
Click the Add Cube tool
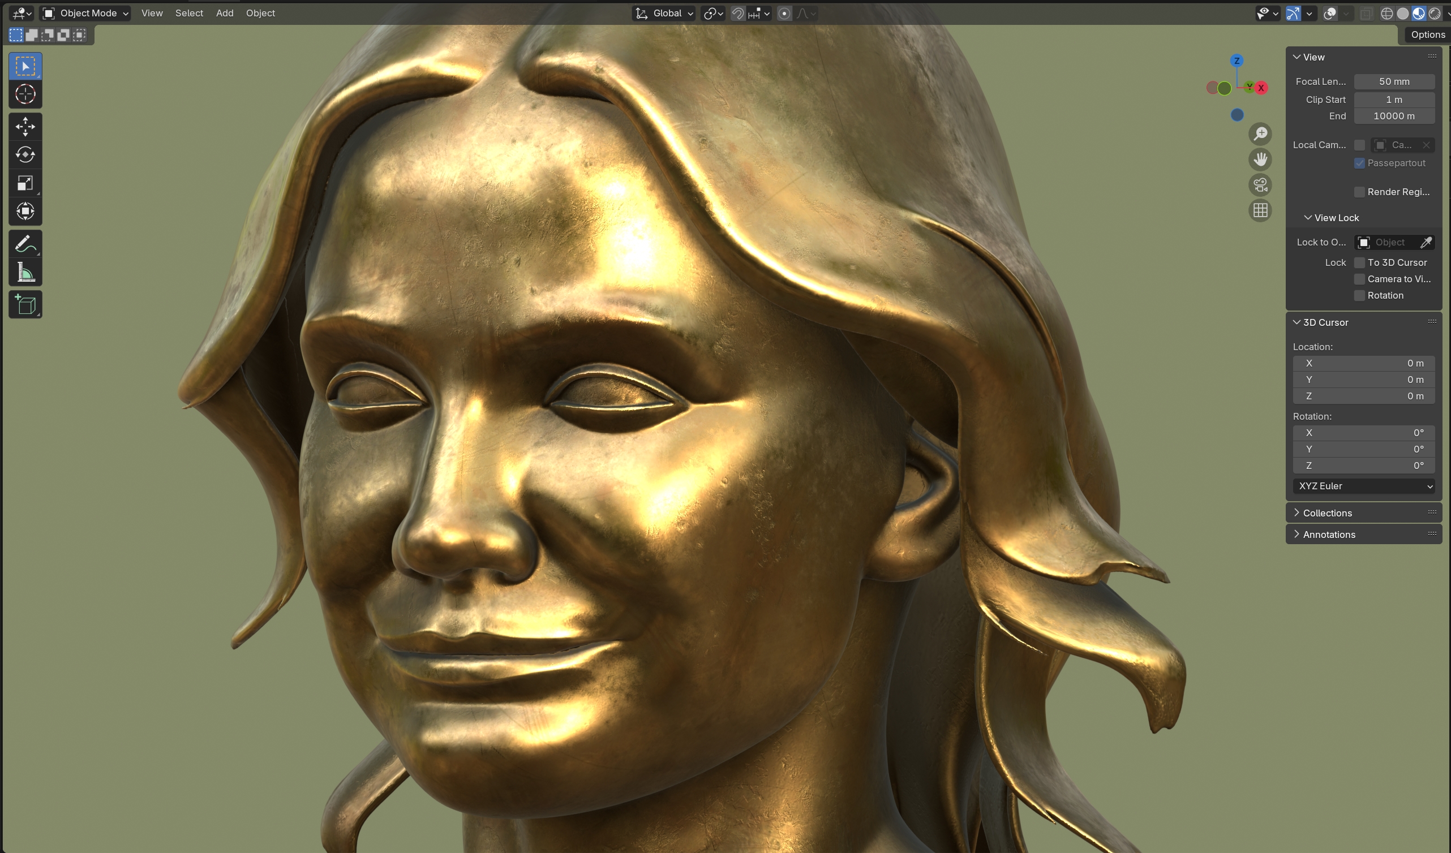(25, 304)
